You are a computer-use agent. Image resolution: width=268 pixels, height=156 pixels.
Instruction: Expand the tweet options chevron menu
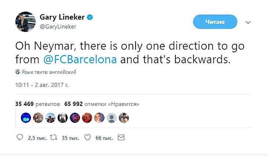click(248, 22)
